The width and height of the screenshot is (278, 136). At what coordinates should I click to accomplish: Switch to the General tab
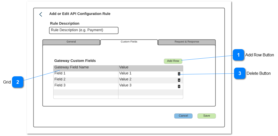pos(71,42)
